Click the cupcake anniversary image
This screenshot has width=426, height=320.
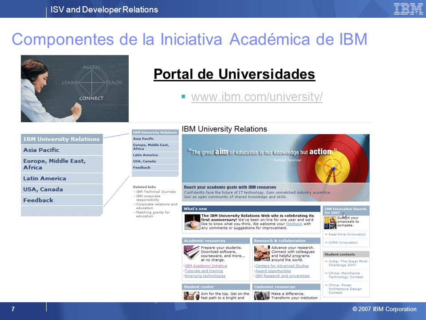(192, 222)
